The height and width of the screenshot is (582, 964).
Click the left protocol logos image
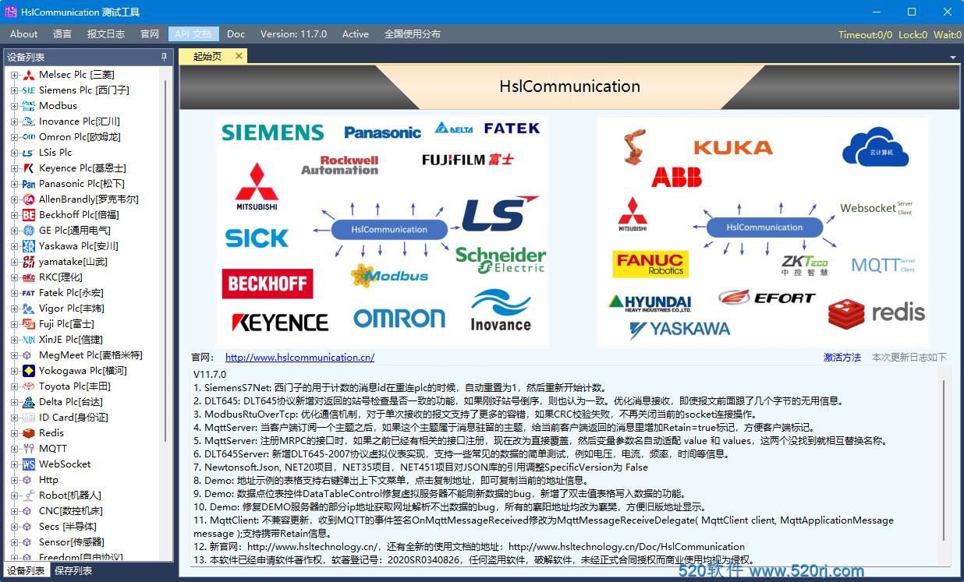pyautogui.click(x=382, y=231)
